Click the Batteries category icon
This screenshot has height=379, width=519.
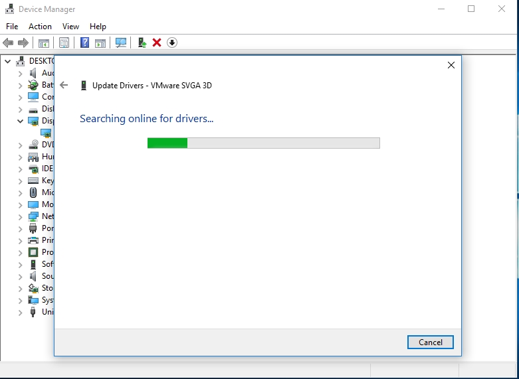[x=33, y=85]
